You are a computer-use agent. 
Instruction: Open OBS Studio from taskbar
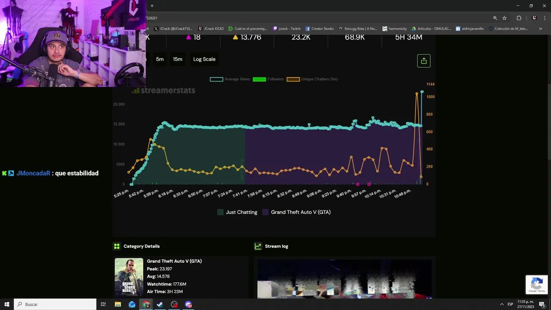tap(174, 304)
